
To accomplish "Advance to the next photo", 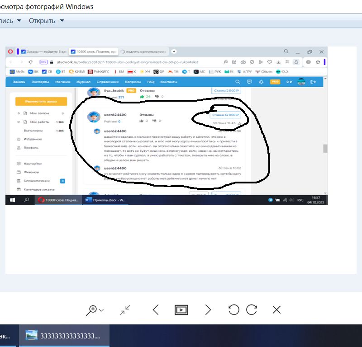I will point(208,310).
